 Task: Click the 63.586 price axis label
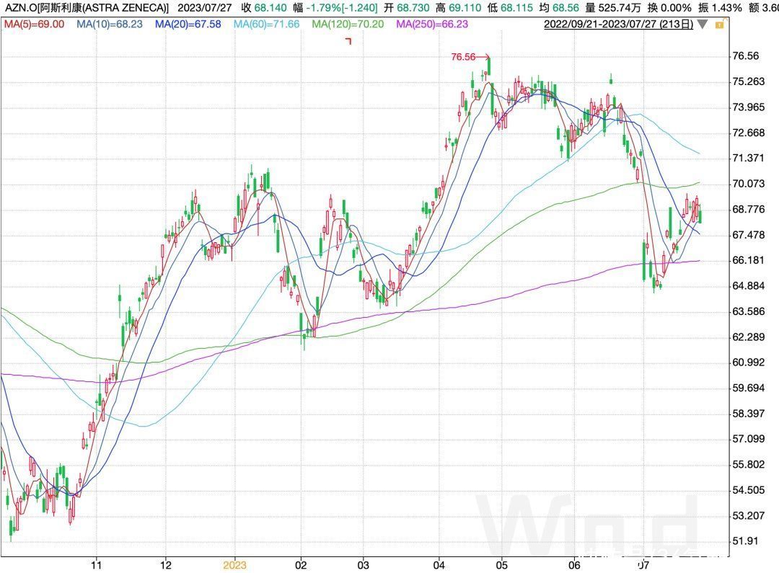point(749,312)
